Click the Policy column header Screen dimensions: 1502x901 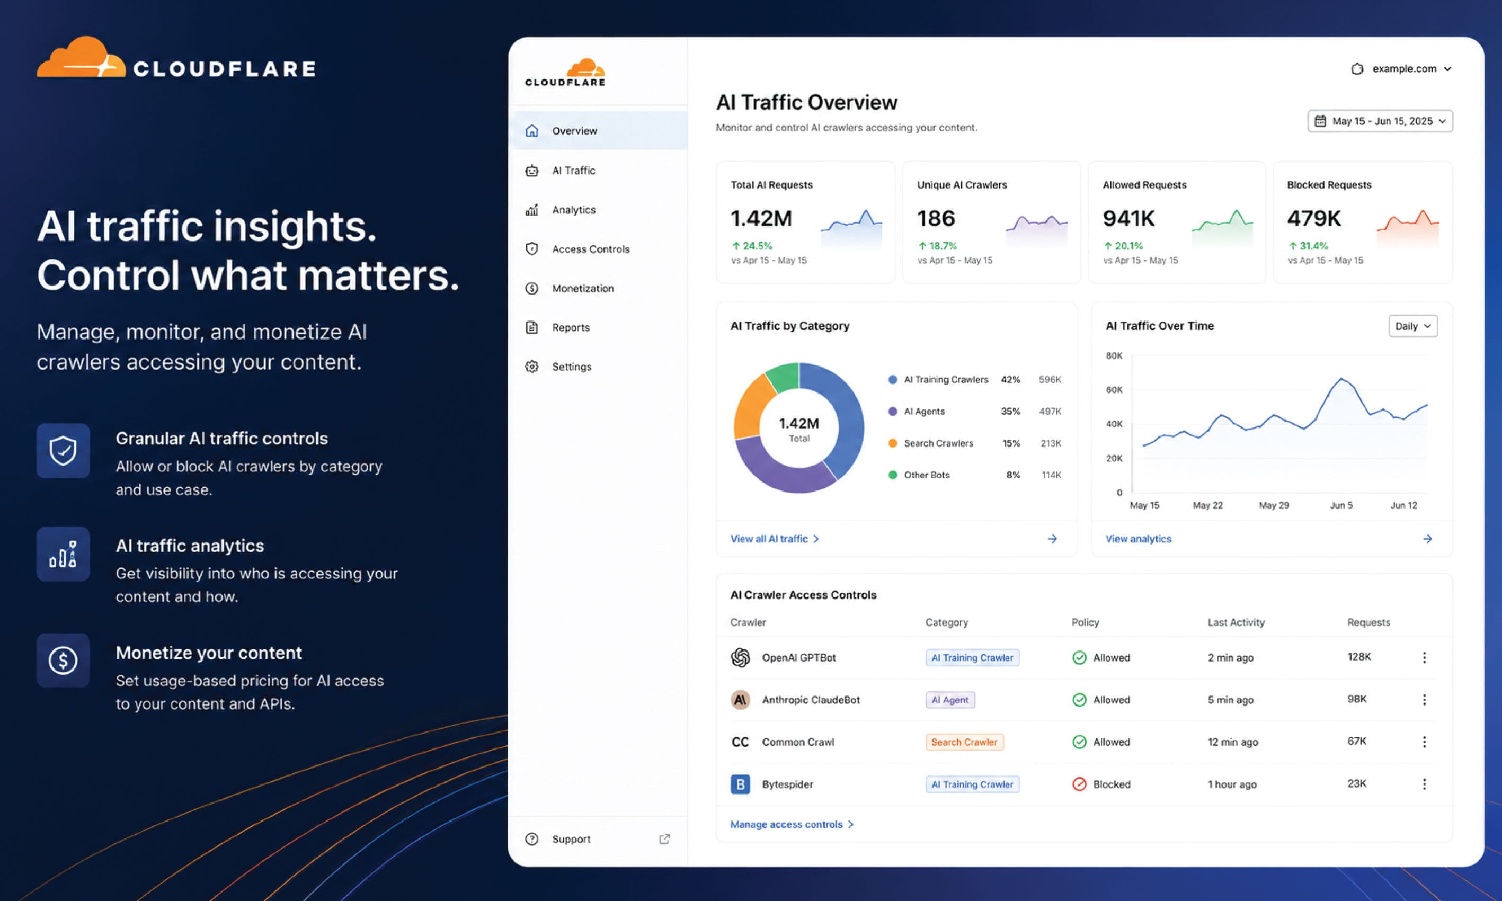click(x=1086, y=622)
